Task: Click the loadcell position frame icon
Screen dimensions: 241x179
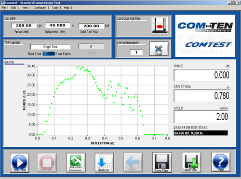Action: point(160,26)
